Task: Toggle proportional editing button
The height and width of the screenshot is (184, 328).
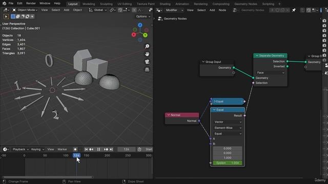Action: pos(134,10)
